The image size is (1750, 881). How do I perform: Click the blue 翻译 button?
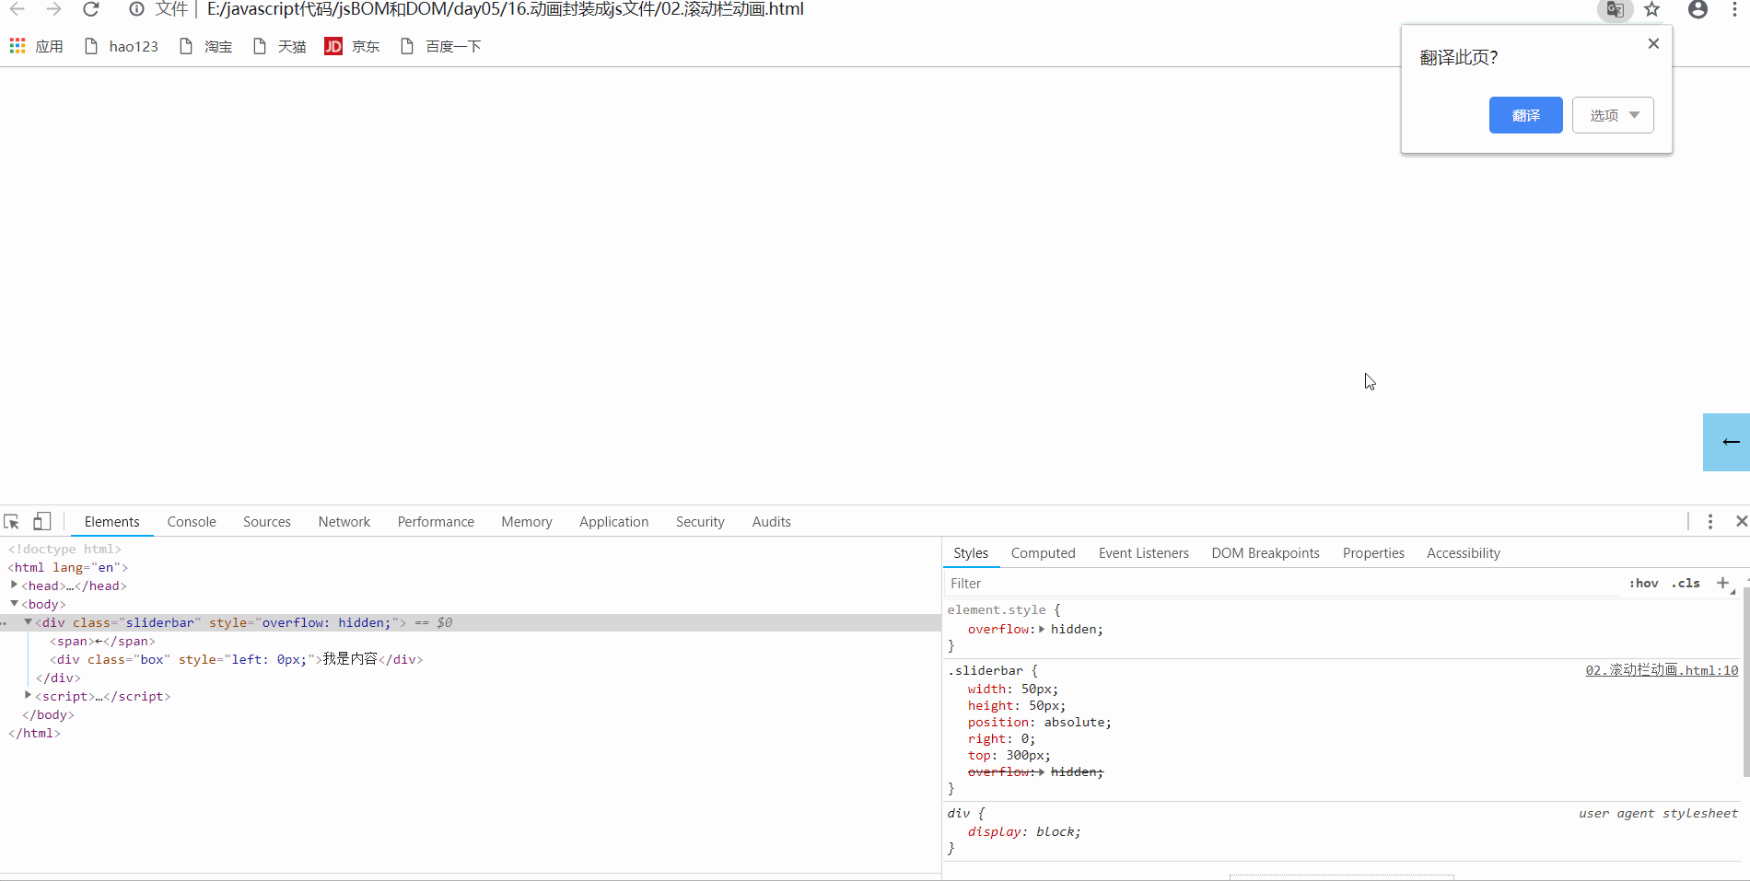(x=1525, y=115)
